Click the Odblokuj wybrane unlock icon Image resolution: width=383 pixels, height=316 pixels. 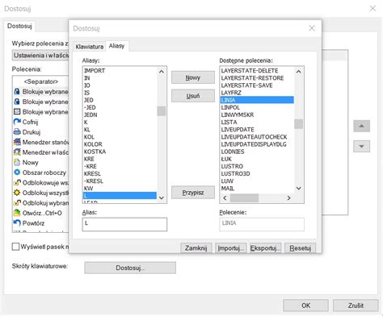pos(17,203)
